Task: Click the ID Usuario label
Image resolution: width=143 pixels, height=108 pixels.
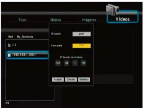Action: 56,34
